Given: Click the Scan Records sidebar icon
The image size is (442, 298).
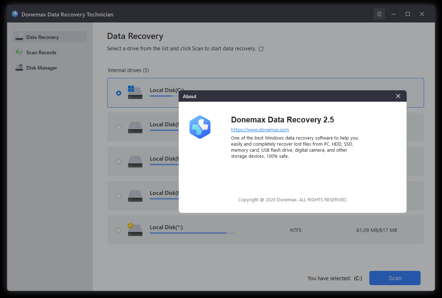Looking at the screenshot, I should click(19, 52).
